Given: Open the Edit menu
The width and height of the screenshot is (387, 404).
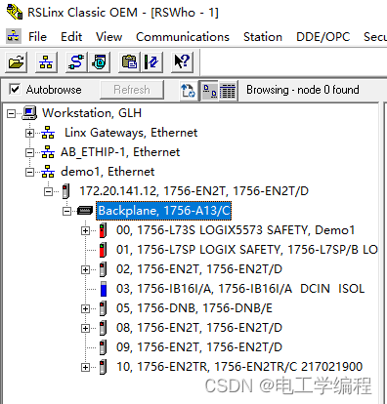Looking at the screenshot, I should [x=71, y=36].
